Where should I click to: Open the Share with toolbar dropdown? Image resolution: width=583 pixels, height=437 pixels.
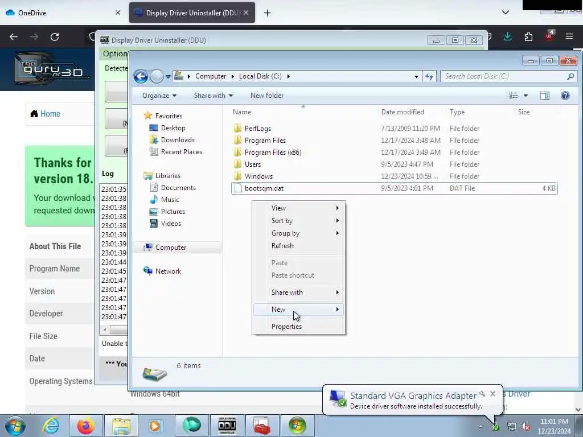click(x=213, y=96)
